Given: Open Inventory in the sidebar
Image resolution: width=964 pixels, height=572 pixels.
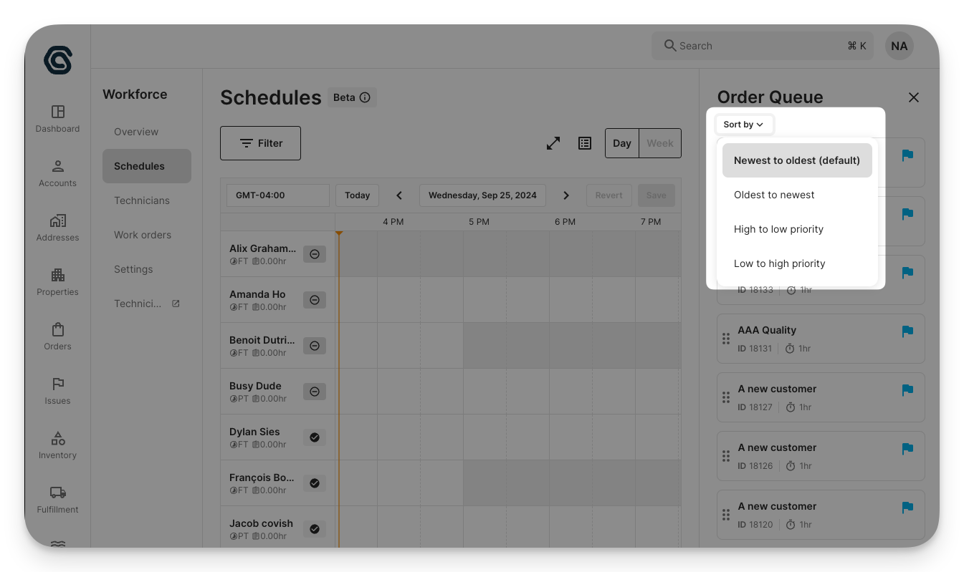Looking at the screenshot, I should [x=58, y=445].
